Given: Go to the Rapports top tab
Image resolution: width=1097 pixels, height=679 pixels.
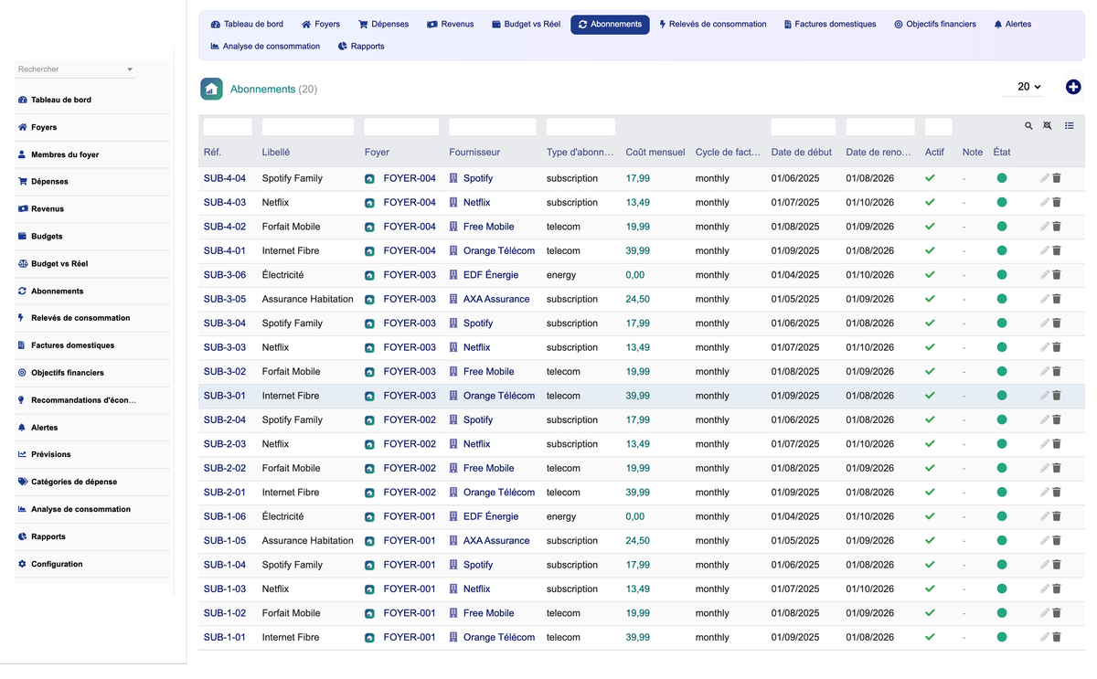Looking at the screenshot, I should pos(361,47).
